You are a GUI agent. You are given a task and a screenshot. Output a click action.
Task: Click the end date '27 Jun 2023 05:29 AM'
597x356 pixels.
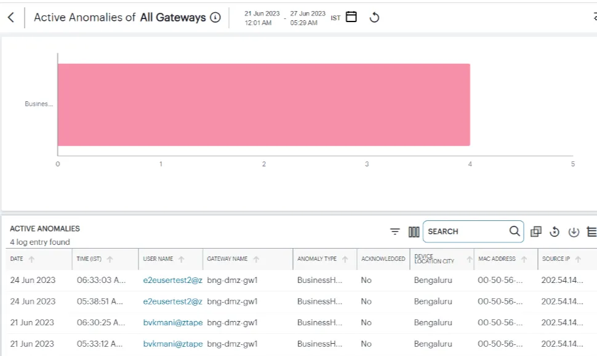coord(308,18)
